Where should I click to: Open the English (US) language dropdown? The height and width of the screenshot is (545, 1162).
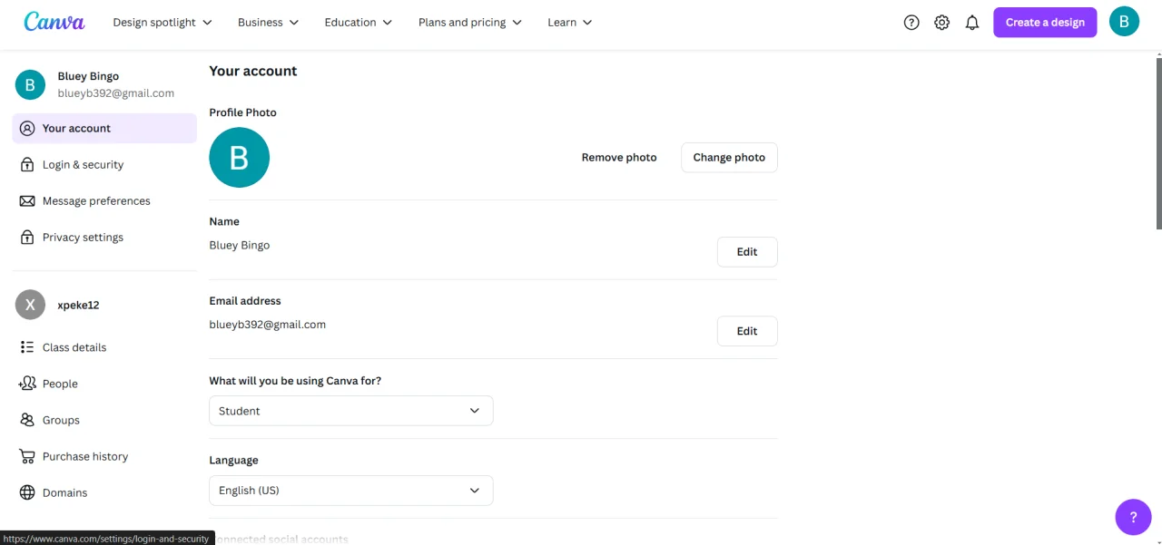[351, 491]
